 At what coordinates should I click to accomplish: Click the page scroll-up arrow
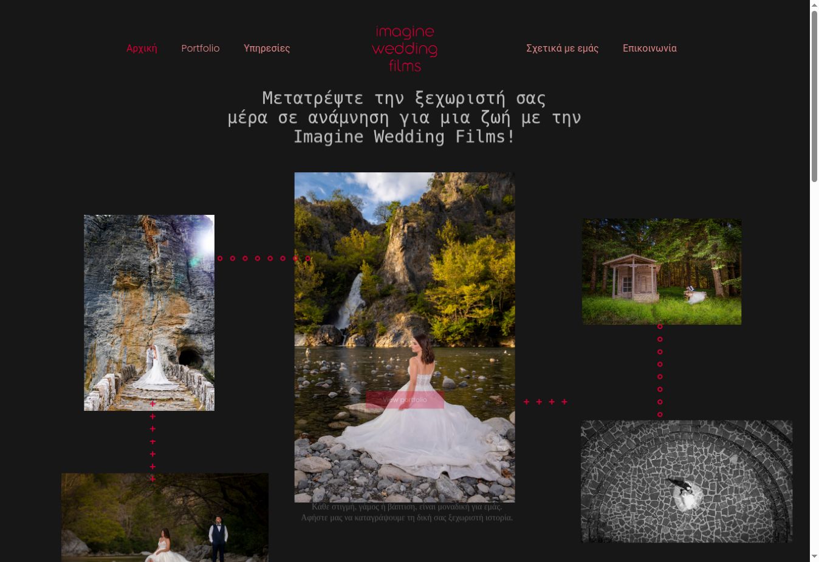pyautogui.click(x=815, y=5)
